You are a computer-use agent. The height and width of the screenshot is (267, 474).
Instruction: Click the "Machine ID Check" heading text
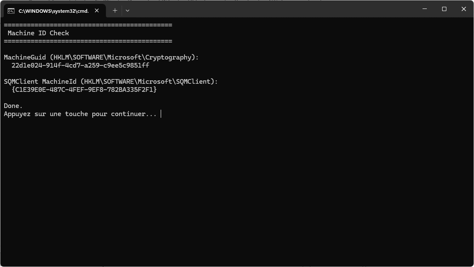click(x=38, y=33)
